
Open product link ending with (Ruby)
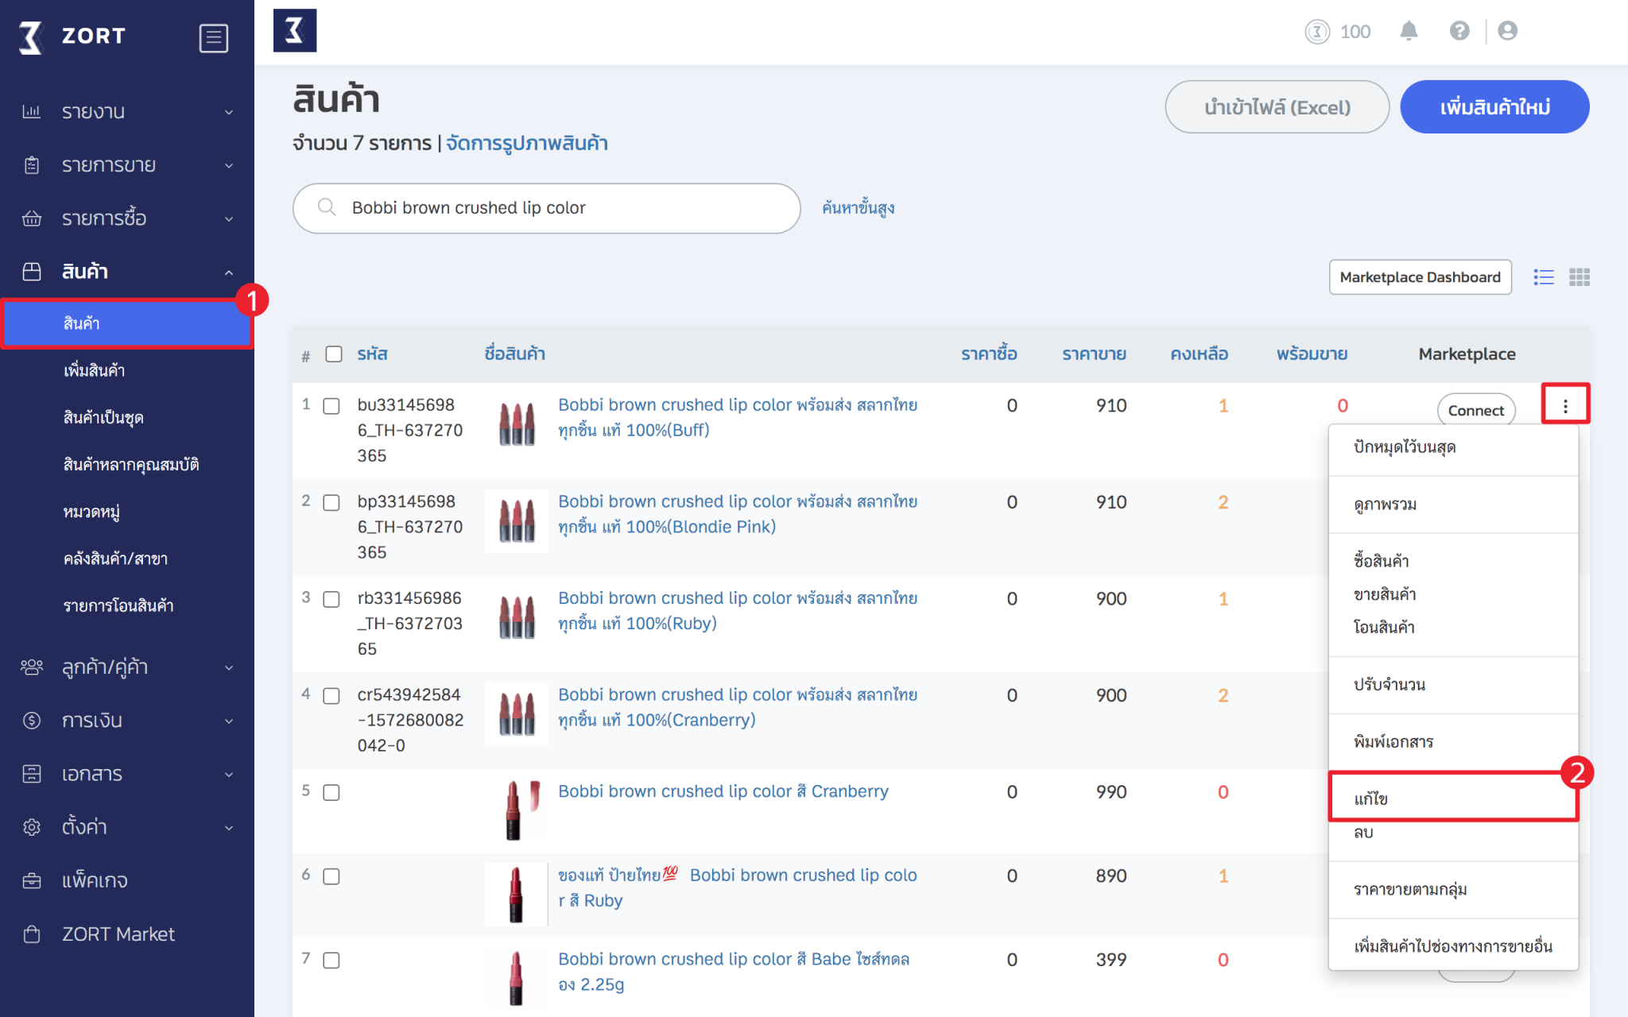coord(738,611)
